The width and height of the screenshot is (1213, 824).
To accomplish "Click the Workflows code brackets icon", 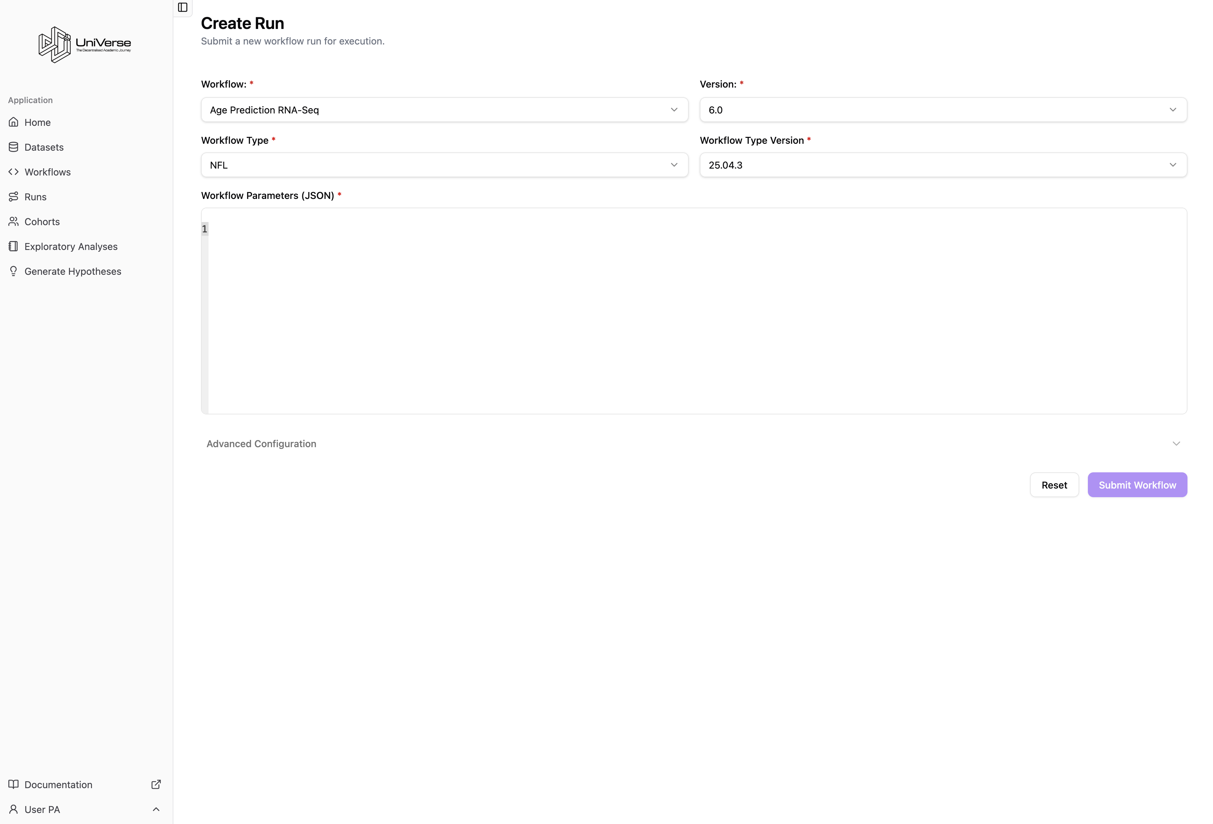I will 13,172.
